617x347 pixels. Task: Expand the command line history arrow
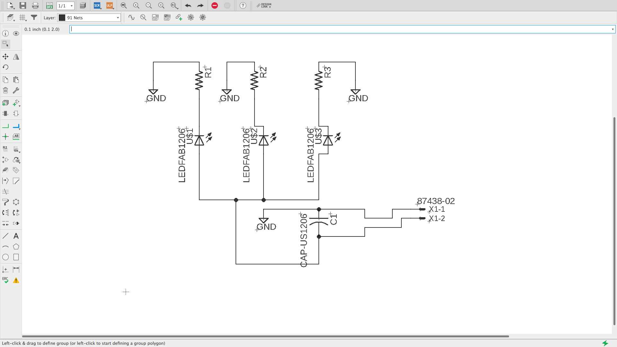click(613, 29)
